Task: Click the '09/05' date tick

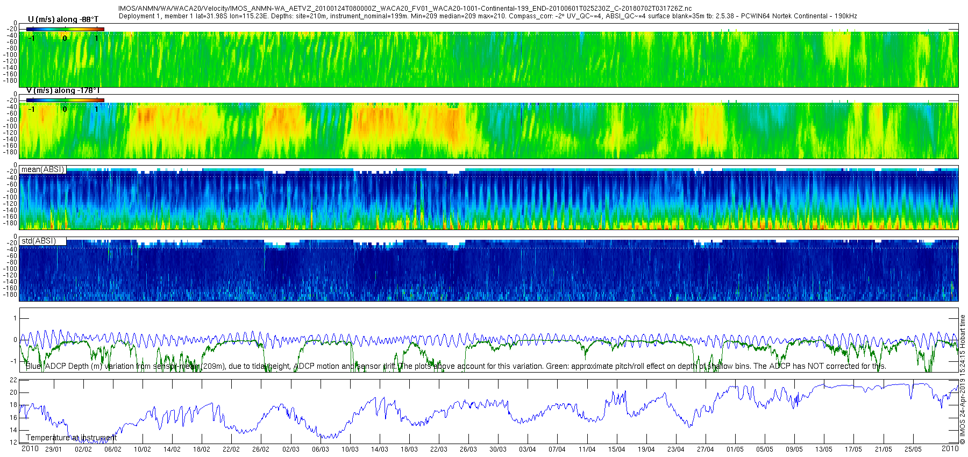Action: tap(794, 449)
